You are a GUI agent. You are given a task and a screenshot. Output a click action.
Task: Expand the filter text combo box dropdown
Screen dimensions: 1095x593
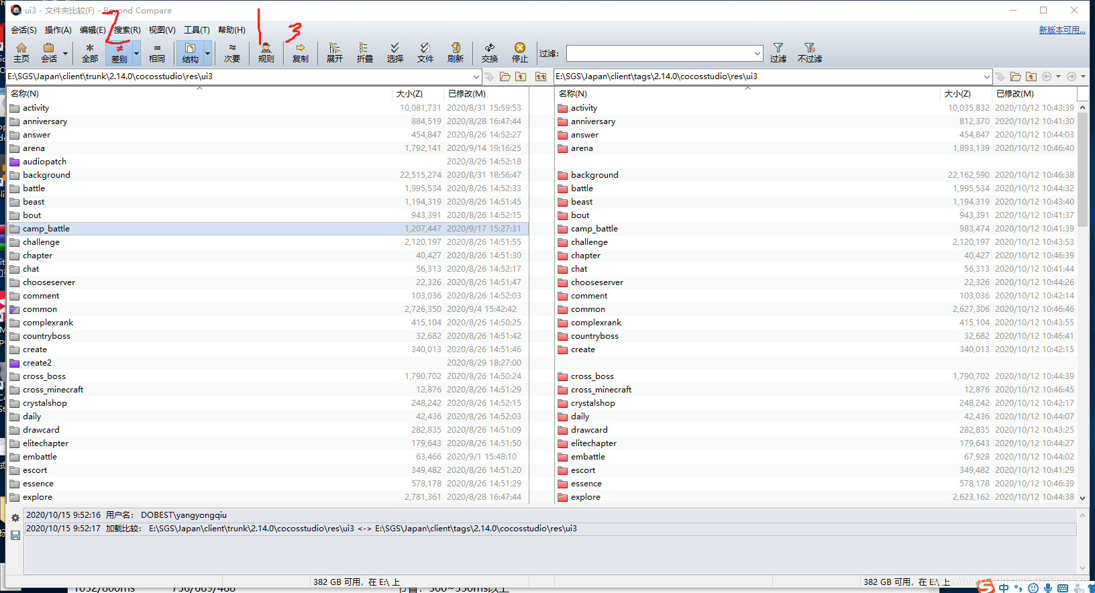click(757, 53)
